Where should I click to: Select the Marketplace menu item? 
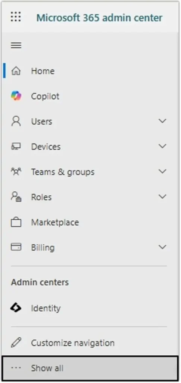click(90, 222)
